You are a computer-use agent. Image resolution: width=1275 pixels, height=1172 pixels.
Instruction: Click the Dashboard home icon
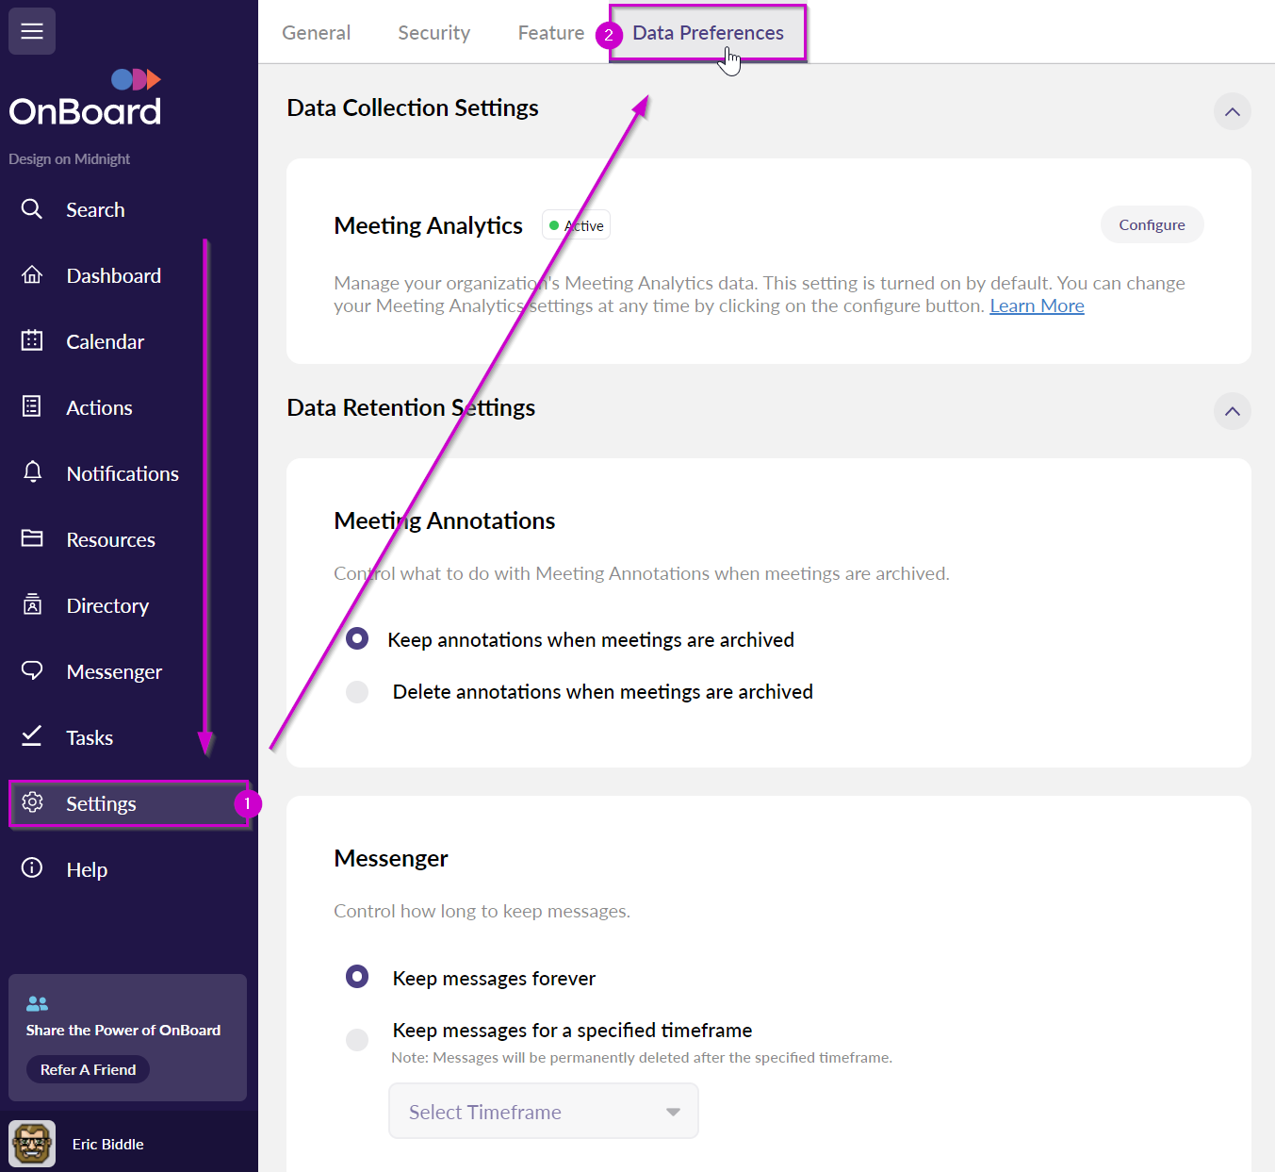(x=32, y=275)
